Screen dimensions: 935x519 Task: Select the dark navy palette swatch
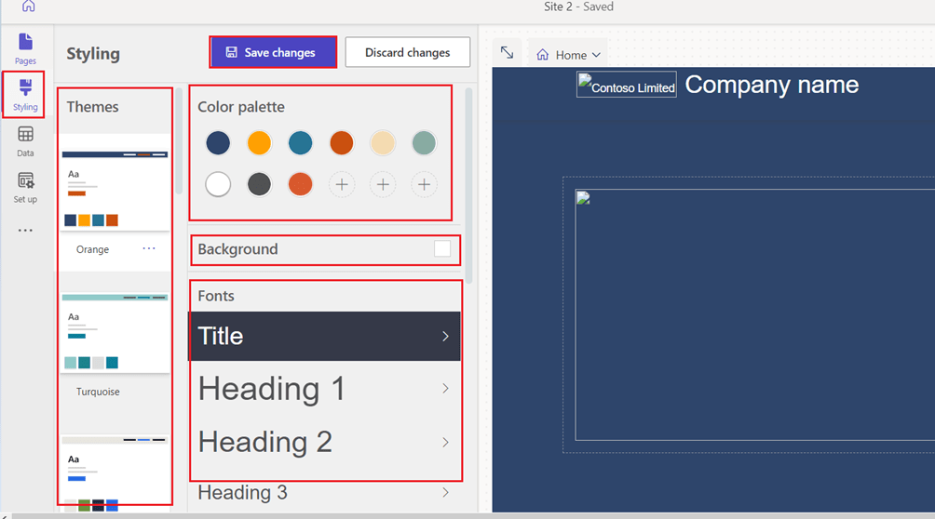pos(218,143)
